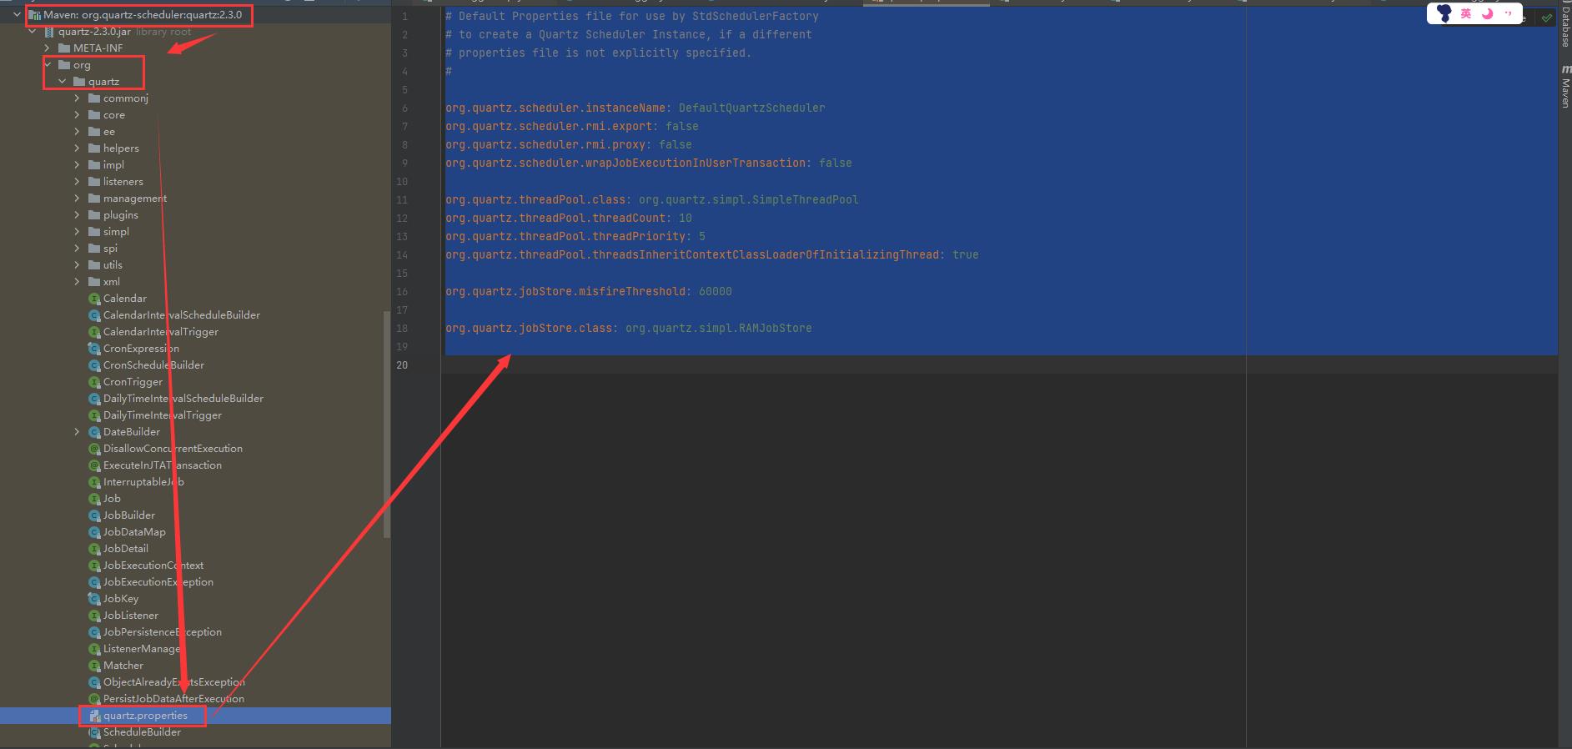Click the input method logo icon

tap(1444, 13)
